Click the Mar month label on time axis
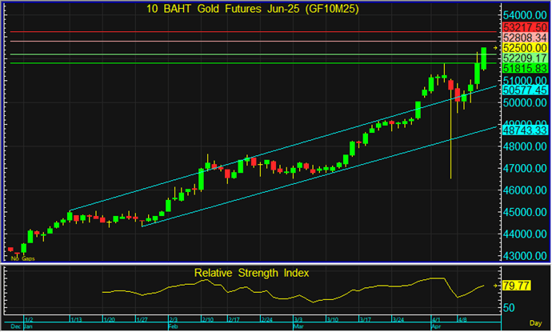Image resolution: width=552 pixels, height=332 pixels. point(298,327)
